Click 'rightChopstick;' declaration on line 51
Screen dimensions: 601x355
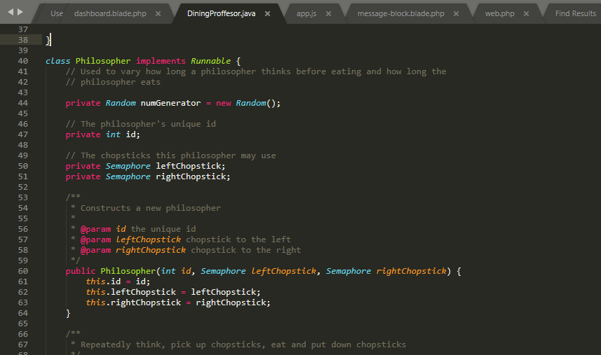(x=193, y=176)
